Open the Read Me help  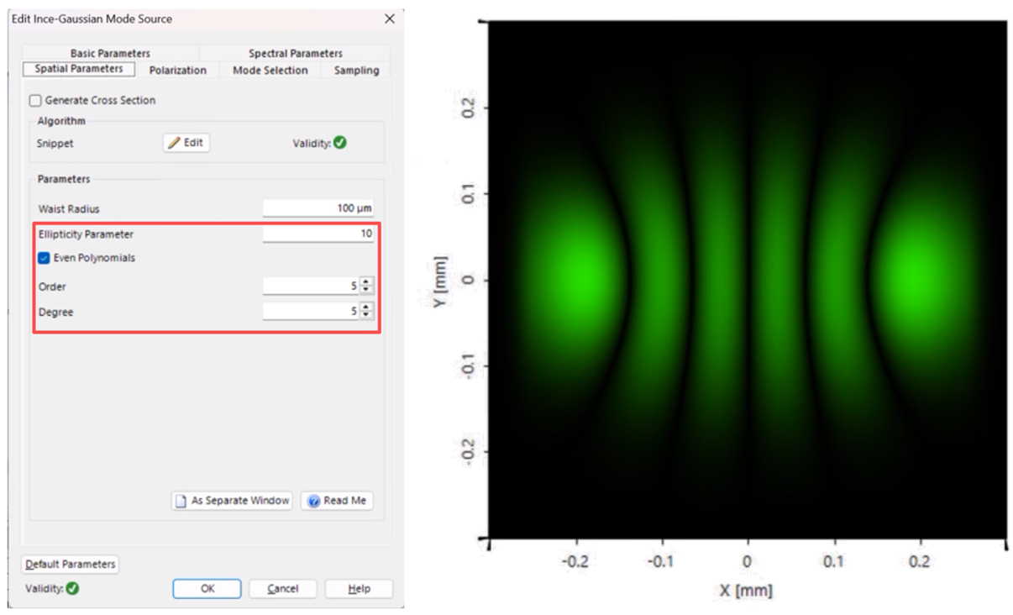tap(337, 501)
